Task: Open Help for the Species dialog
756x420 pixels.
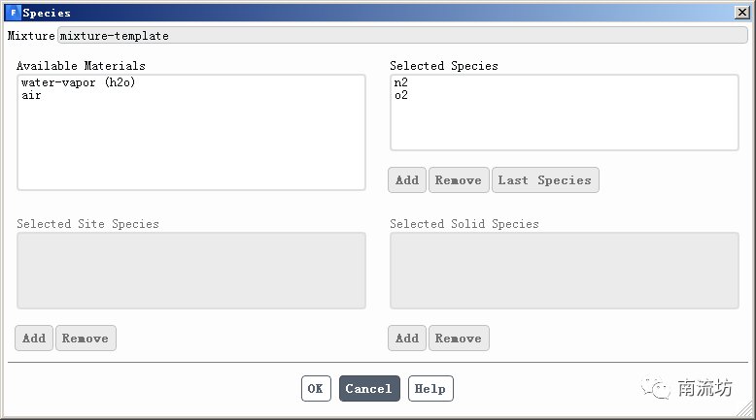Action: (430, 389)
